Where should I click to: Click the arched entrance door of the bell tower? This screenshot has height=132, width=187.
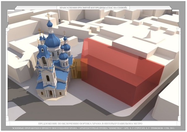point(51,92)
